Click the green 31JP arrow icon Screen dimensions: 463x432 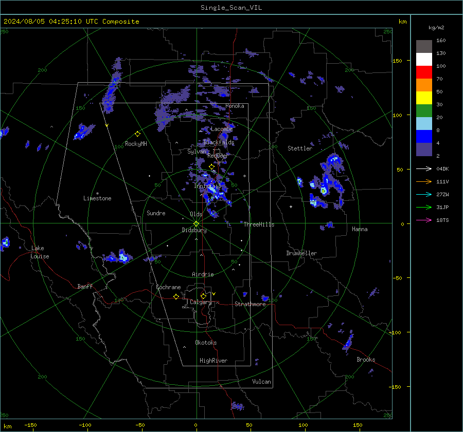[424, 208]
